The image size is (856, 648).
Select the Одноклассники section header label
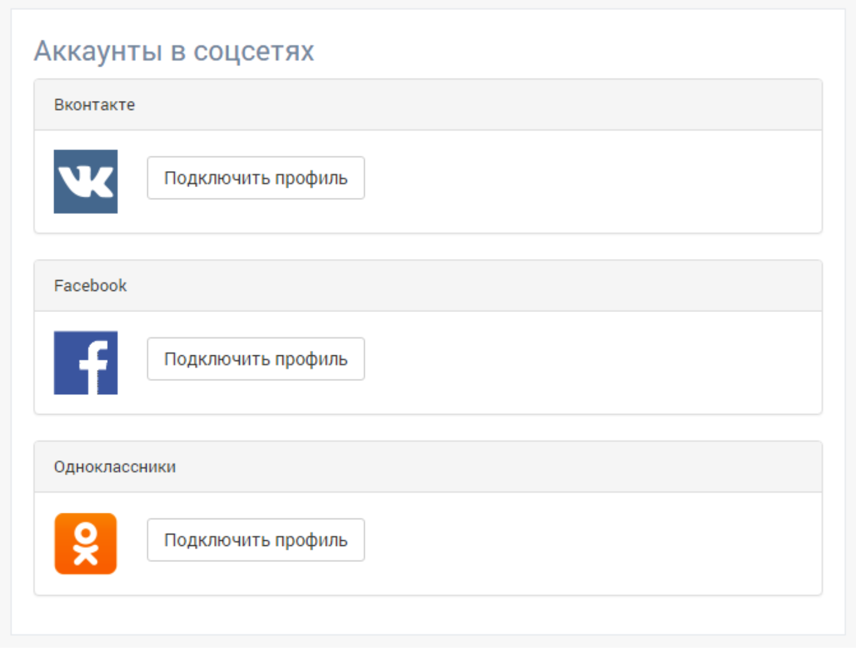[115, 467]
